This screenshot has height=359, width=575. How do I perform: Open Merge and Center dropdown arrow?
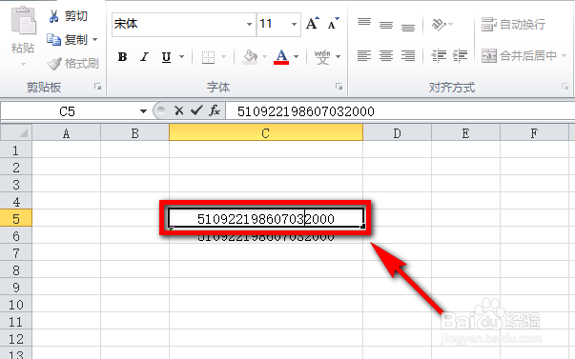pyautogui.click(x=564, y=55)
